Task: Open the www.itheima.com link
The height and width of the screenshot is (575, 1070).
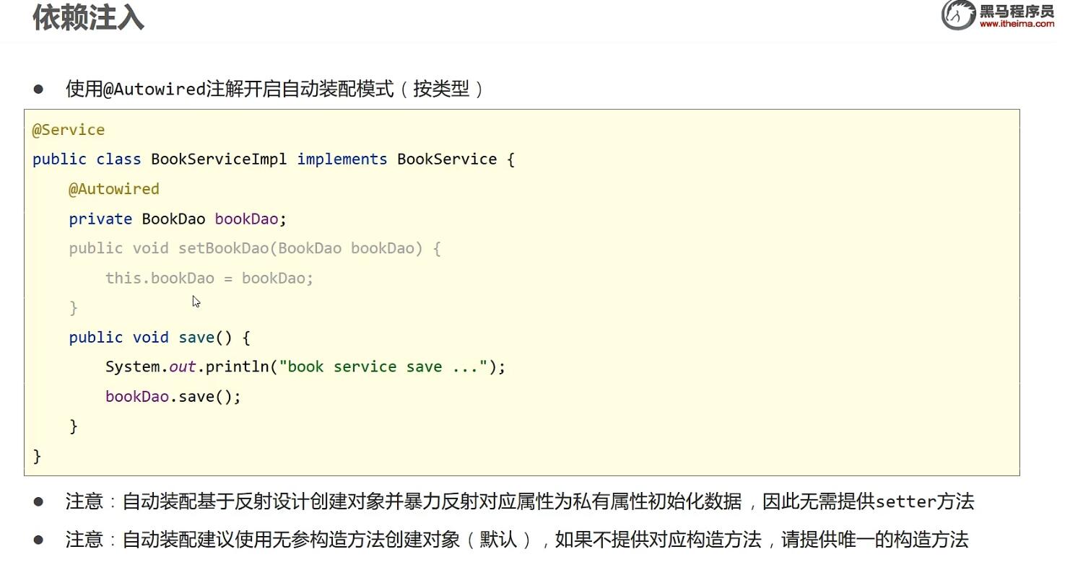Action: click(1017, 24)
